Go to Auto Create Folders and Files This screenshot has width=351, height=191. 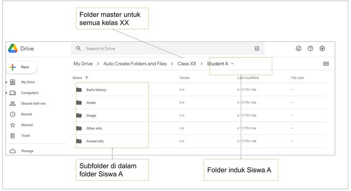[135, 64]
